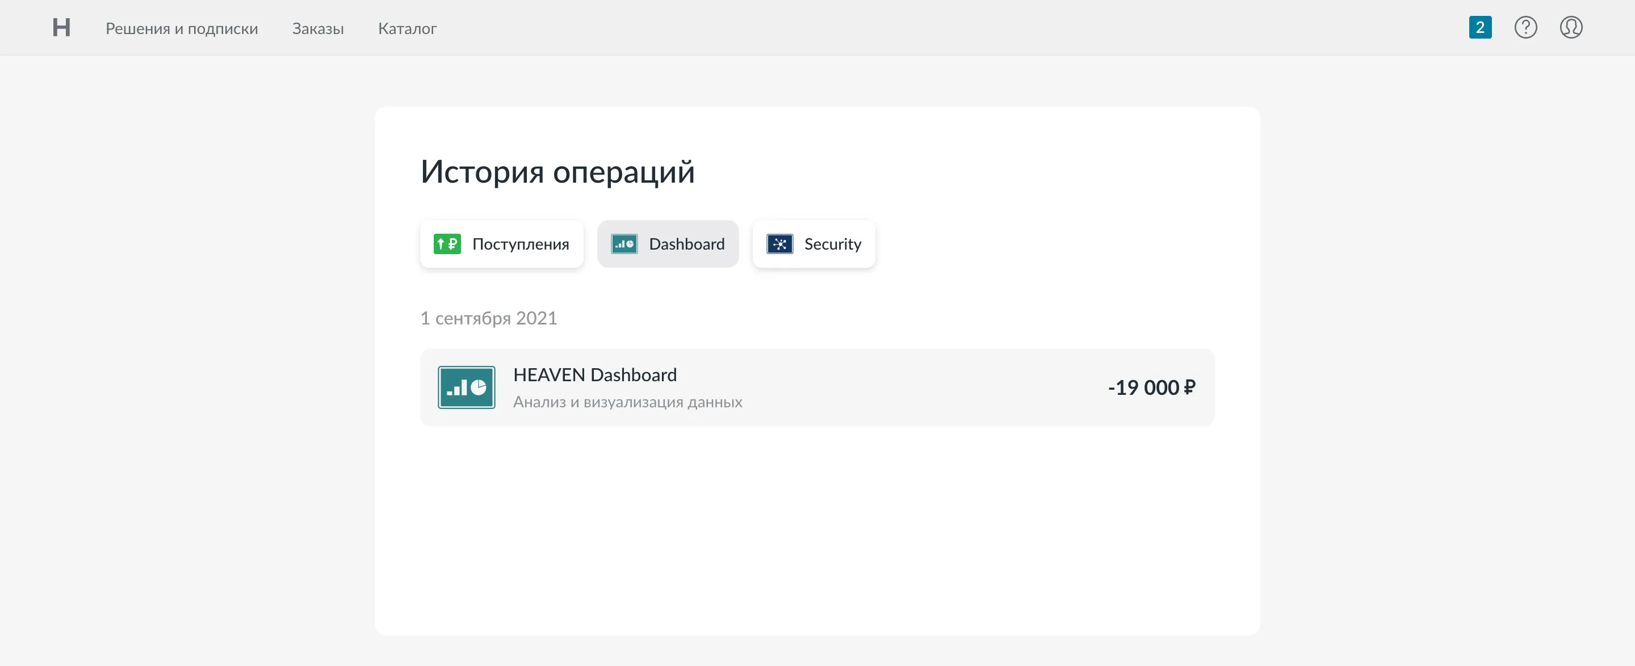Viewport: 1635px width, 666px height.
Task: Go to Заказы page
Action: click(317, 28)
